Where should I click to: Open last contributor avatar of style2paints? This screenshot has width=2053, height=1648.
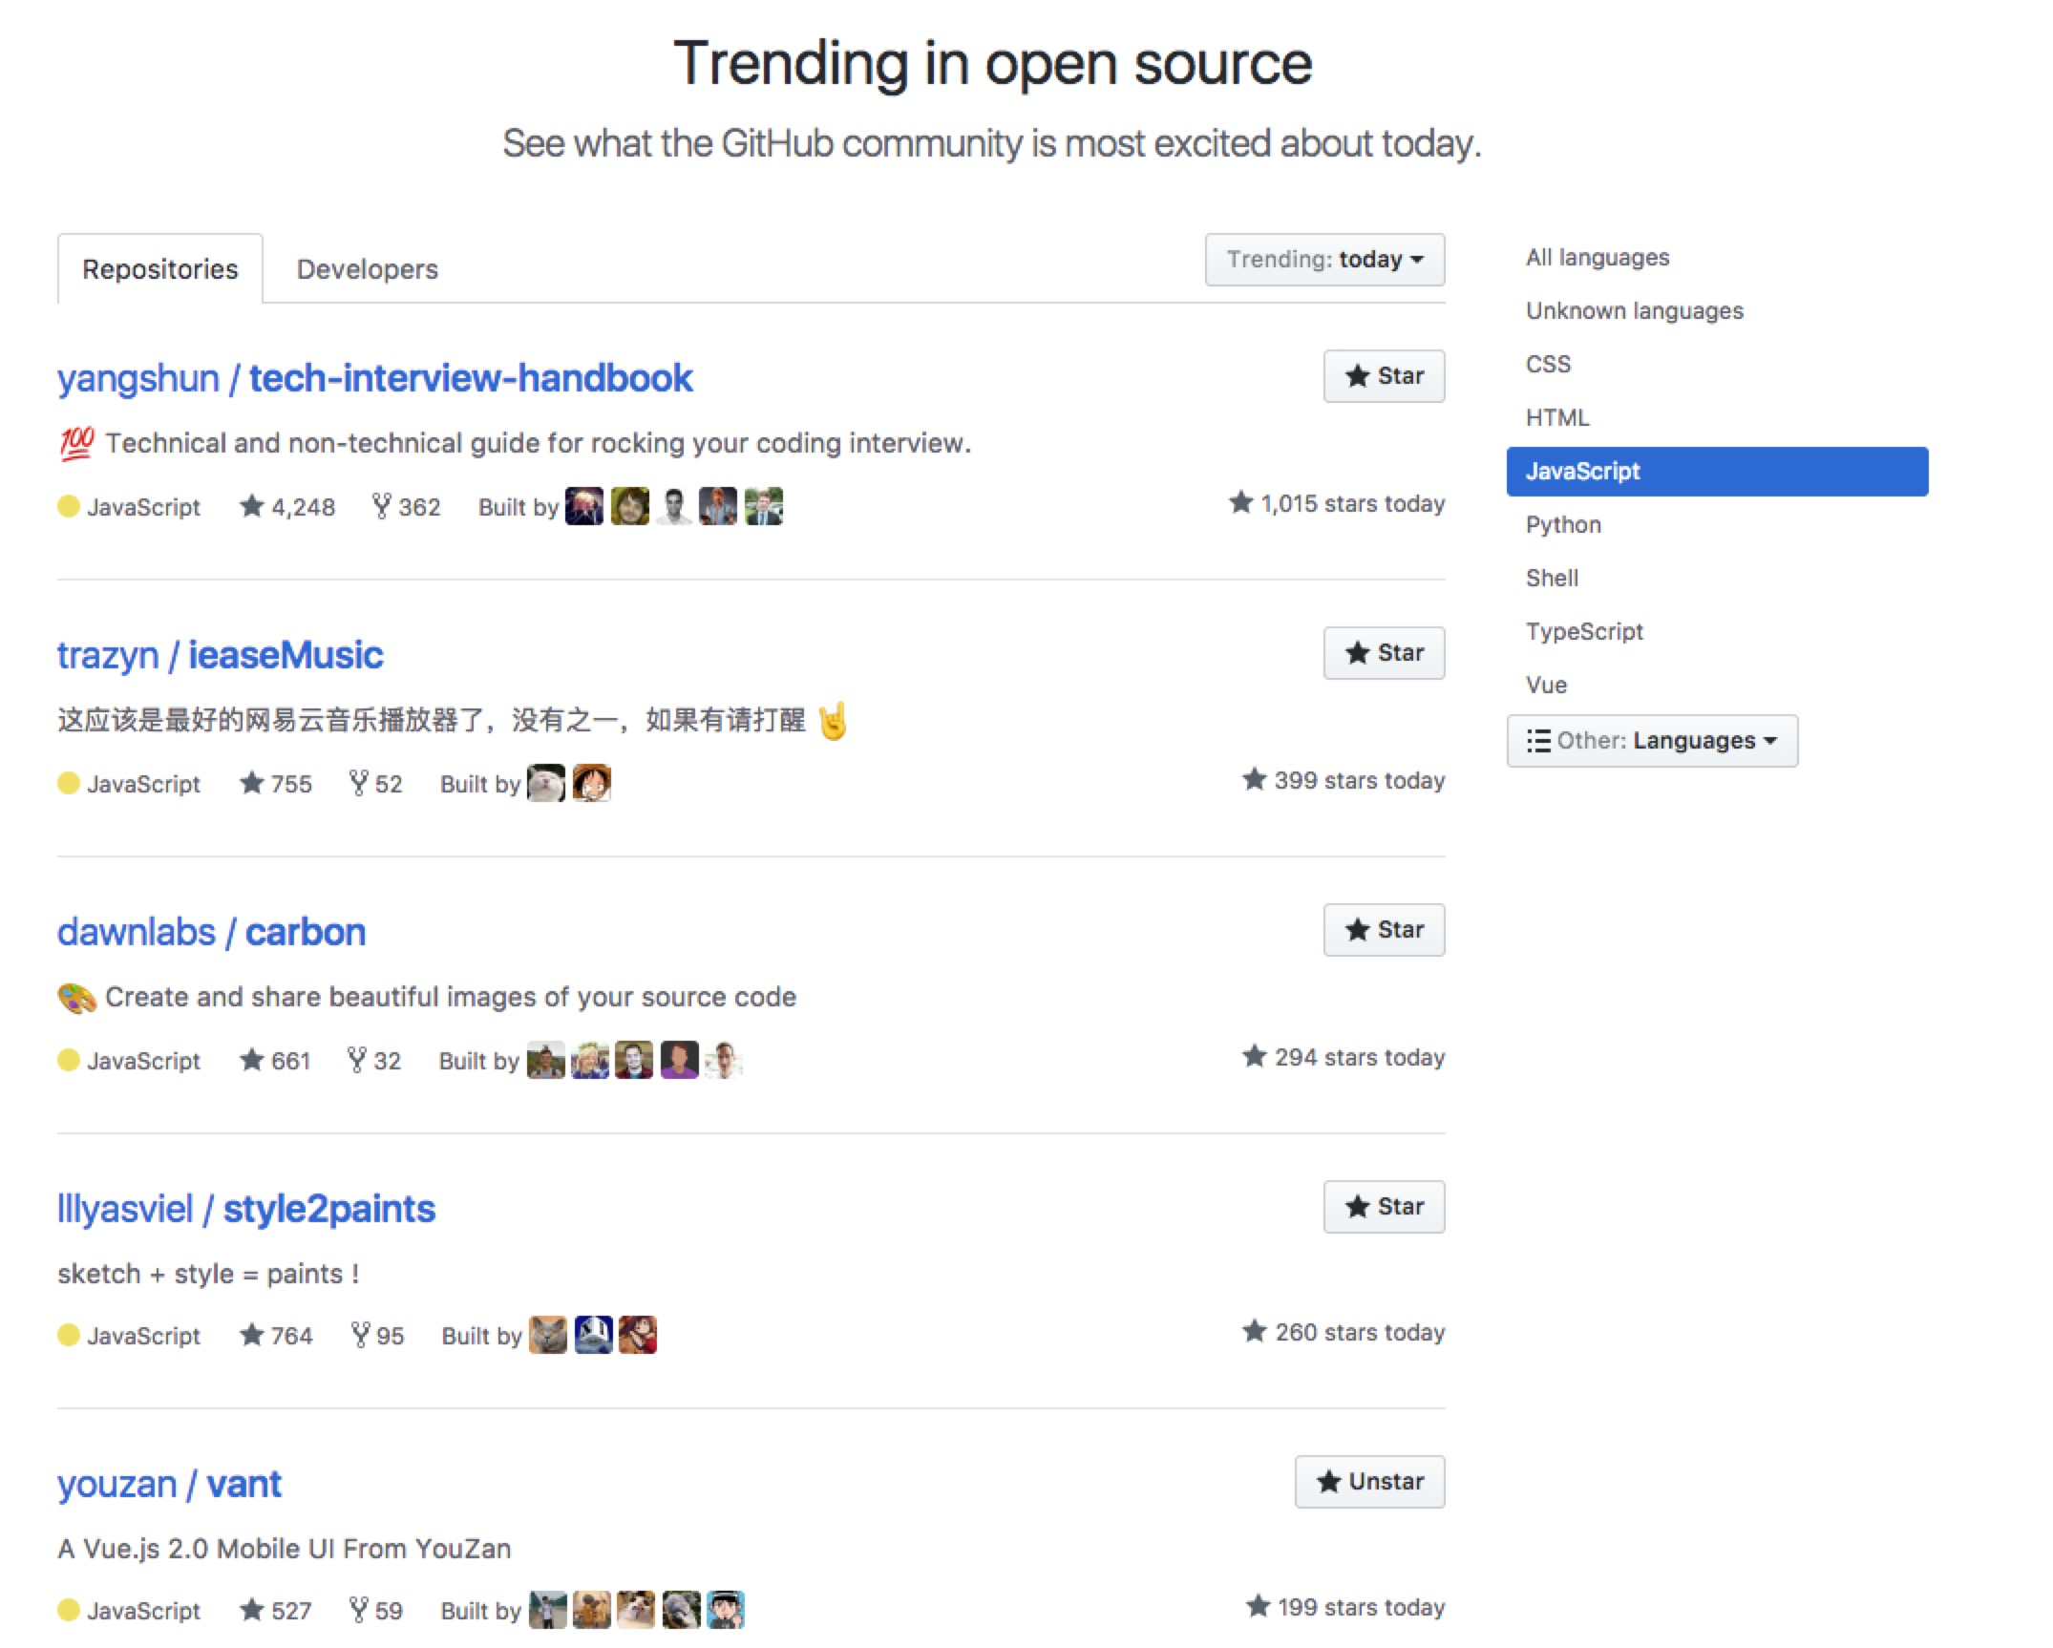[x=638, y=1335]
